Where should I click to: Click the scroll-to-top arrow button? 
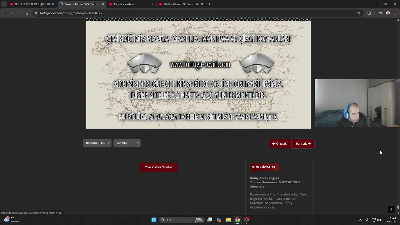pyautogui.click(x=391, y=209)
